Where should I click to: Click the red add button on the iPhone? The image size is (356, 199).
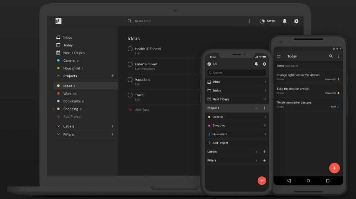(x=262, y=181)
